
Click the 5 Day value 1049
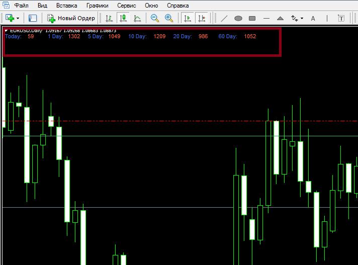114,36
